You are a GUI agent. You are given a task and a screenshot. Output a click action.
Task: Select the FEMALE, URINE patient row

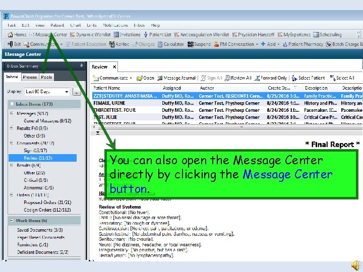point(227,103)
